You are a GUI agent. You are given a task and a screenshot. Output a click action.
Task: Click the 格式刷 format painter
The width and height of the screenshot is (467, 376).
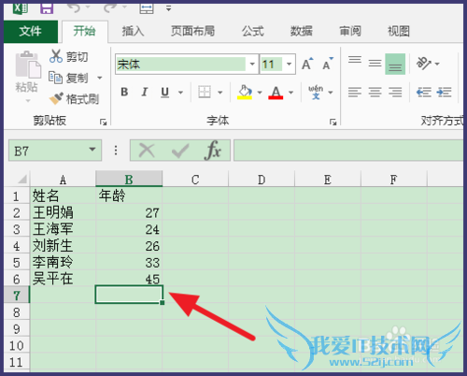pyautogui.click(x=74, y=99)
